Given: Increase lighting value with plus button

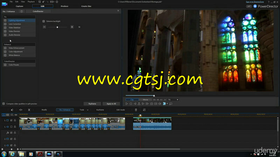Looking at the screenshot, I should (72, 27).
